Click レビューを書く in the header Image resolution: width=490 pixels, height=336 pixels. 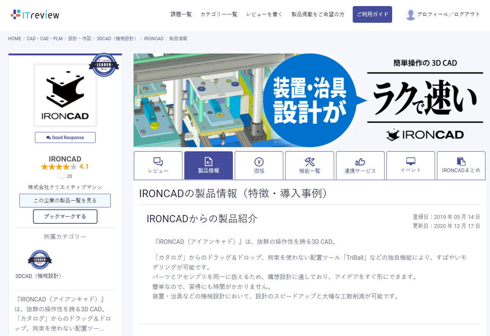tap(264, 14)
